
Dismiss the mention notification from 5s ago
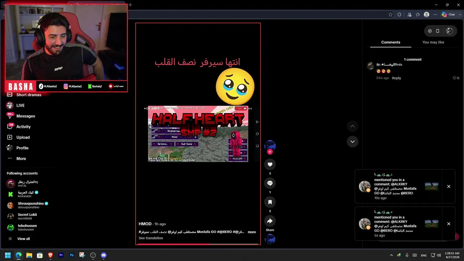[449, 224]
